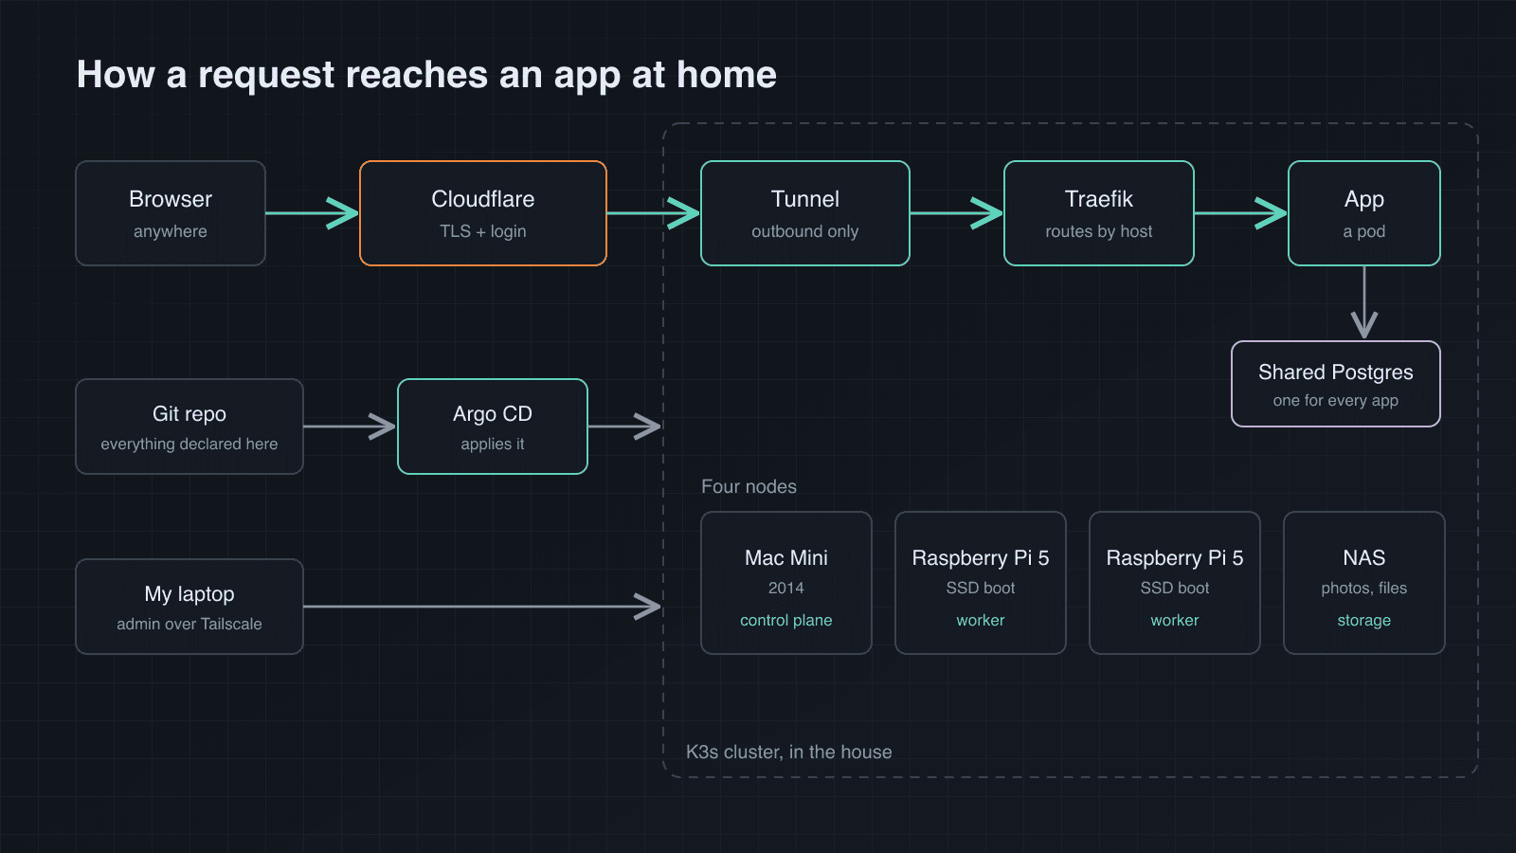Select the Tunnel outbound only box

(805, 213)
